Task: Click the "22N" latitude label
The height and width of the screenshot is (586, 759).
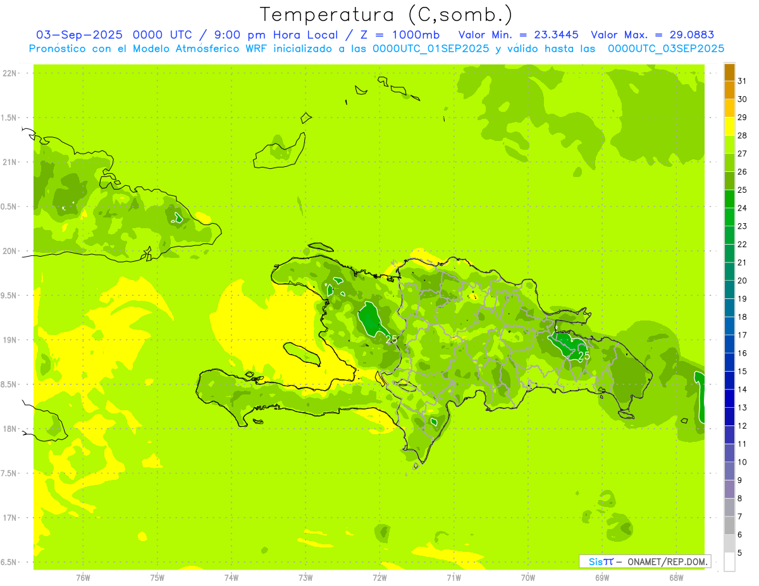Action: pyautogui.click(x=9, y=73)
